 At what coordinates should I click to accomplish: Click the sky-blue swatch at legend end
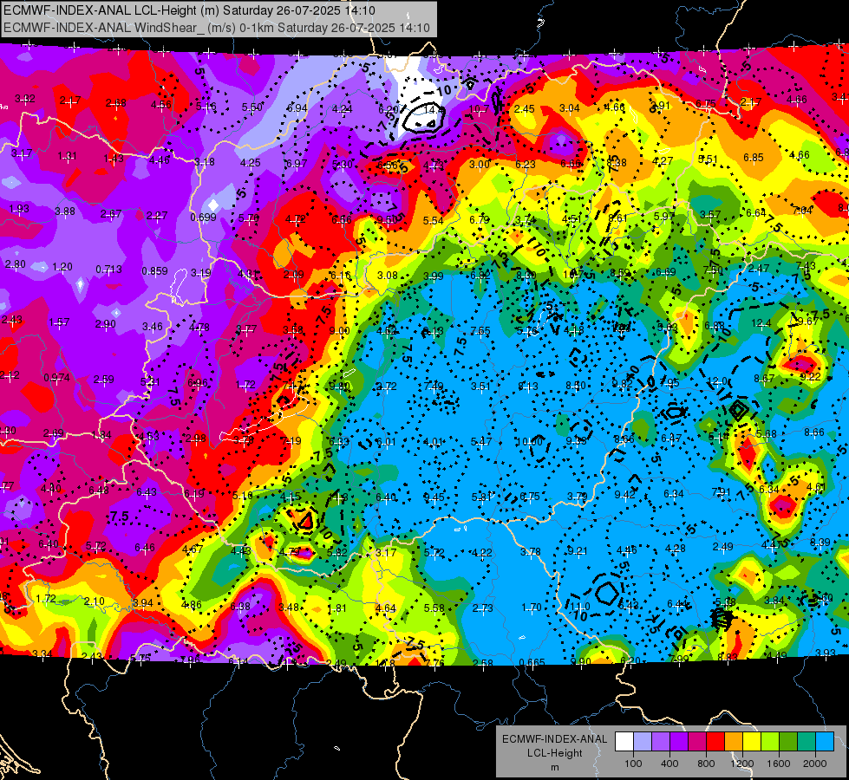click(825, 742)
